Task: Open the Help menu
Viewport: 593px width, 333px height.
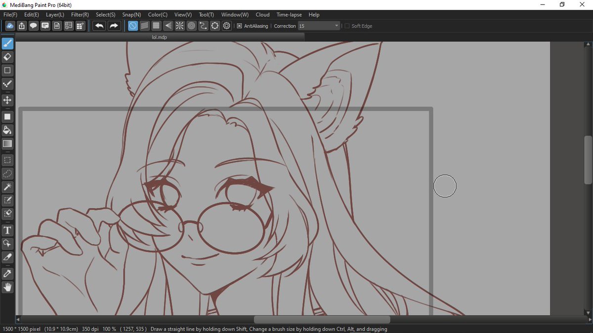Action: [314, 15]
